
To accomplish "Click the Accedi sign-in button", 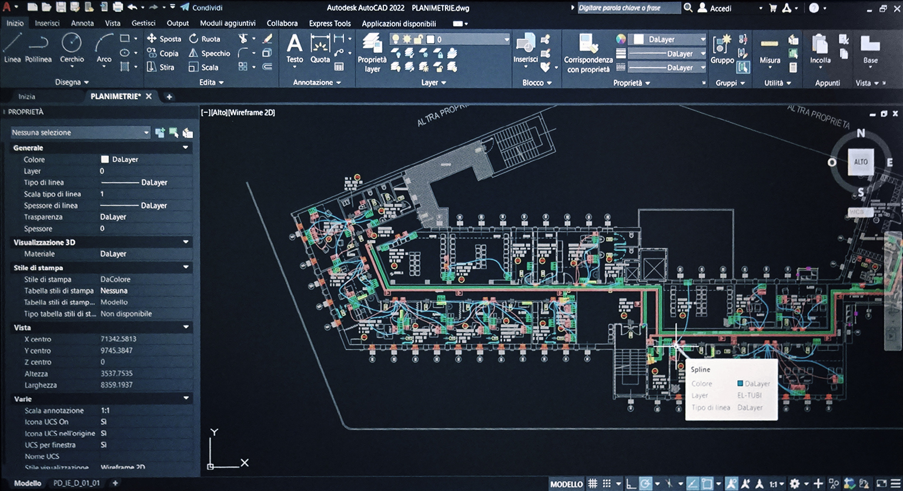I will pos(715,8).
